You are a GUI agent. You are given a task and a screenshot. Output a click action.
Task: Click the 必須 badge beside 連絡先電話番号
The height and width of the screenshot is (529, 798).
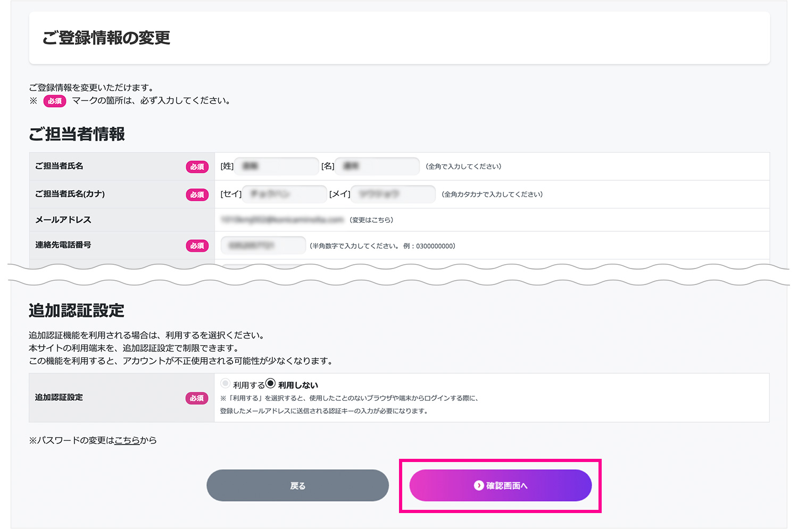[197, 246]
